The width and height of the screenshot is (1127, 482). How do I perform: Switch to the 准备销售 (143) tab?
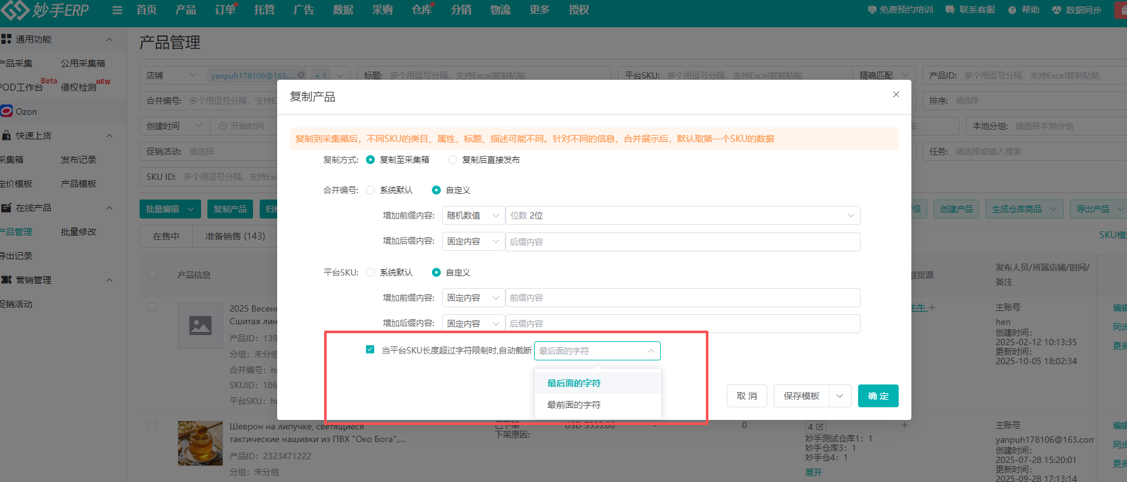235,236
